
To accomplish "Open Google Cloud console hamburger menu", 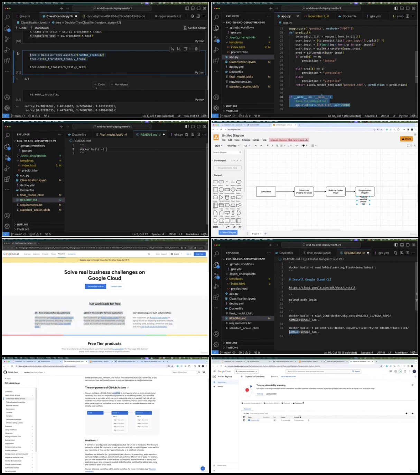I will pos(214,371).
